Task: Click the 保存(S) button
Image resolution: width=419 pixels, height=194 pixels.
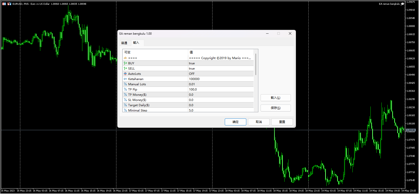Action: click(x=275, y=108)
